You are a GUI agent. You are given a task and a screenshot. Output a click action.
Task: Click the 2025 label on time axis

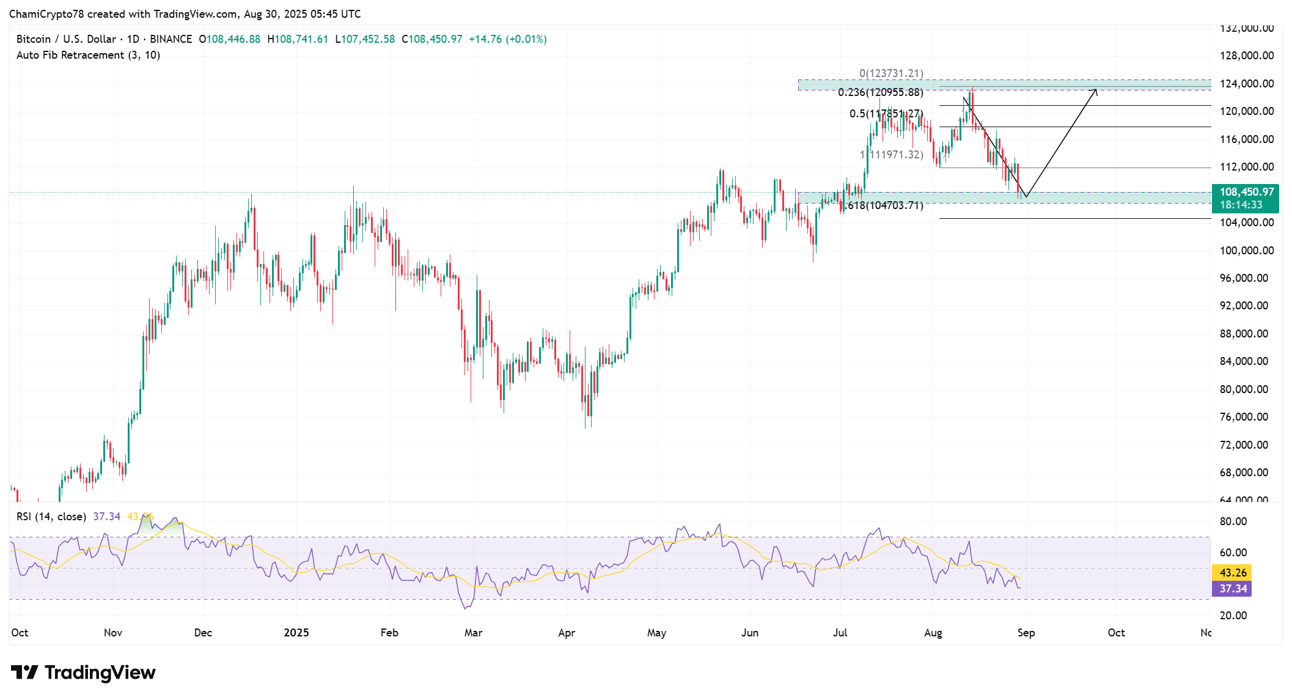coord(296,633)
